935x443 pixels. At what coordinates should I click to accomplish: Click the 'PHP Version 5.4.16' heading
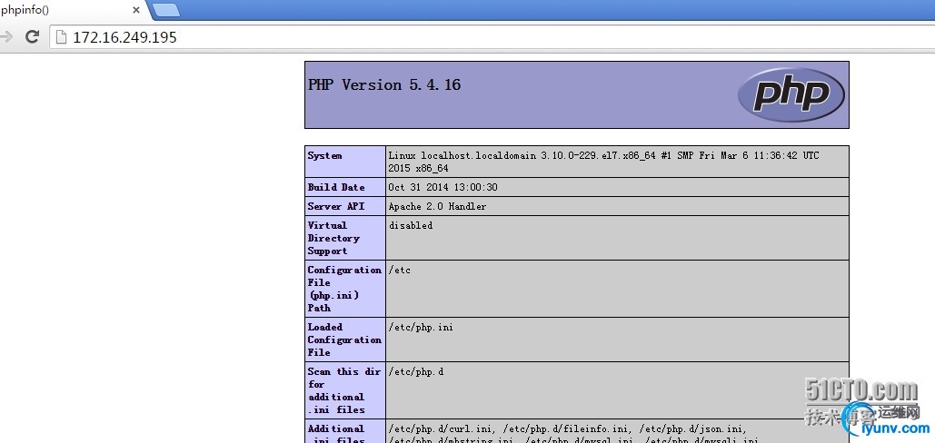tap(384, 84)
